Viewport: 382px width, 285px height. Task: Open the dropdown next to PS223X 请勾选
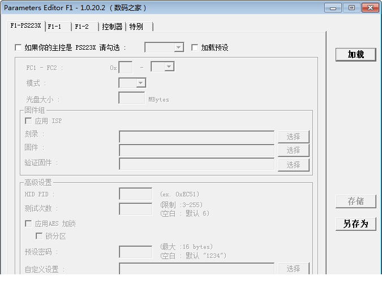[179, 47]
